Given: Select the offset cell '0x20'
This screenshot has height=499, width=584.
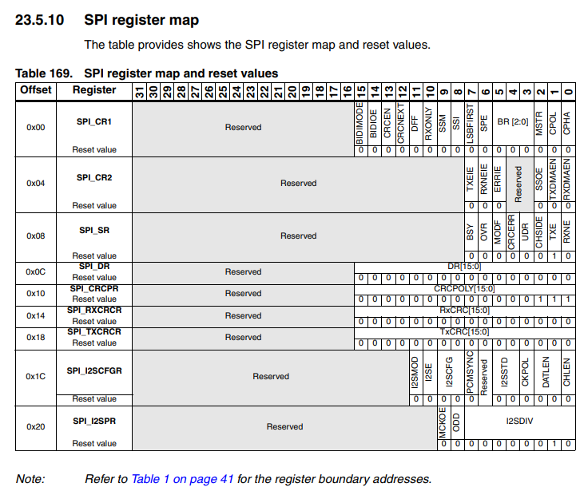Looking at the screenshot, I should tap(36, 426).
